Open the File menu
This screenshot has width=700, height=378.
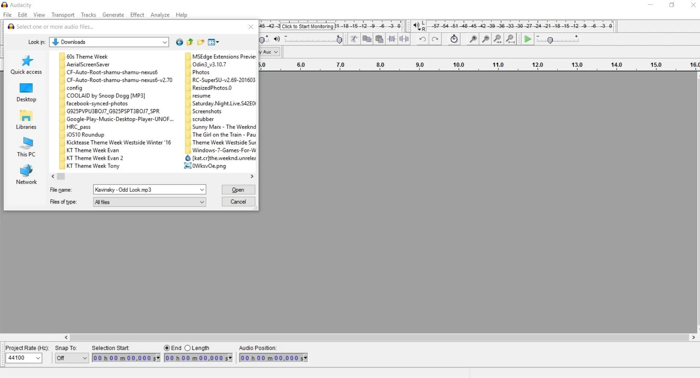tap(7, 15)
